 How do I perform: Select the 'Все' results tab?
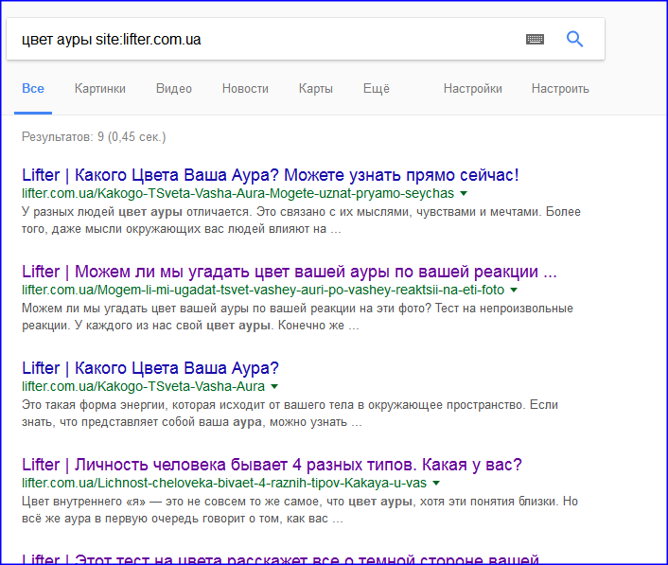33,89
